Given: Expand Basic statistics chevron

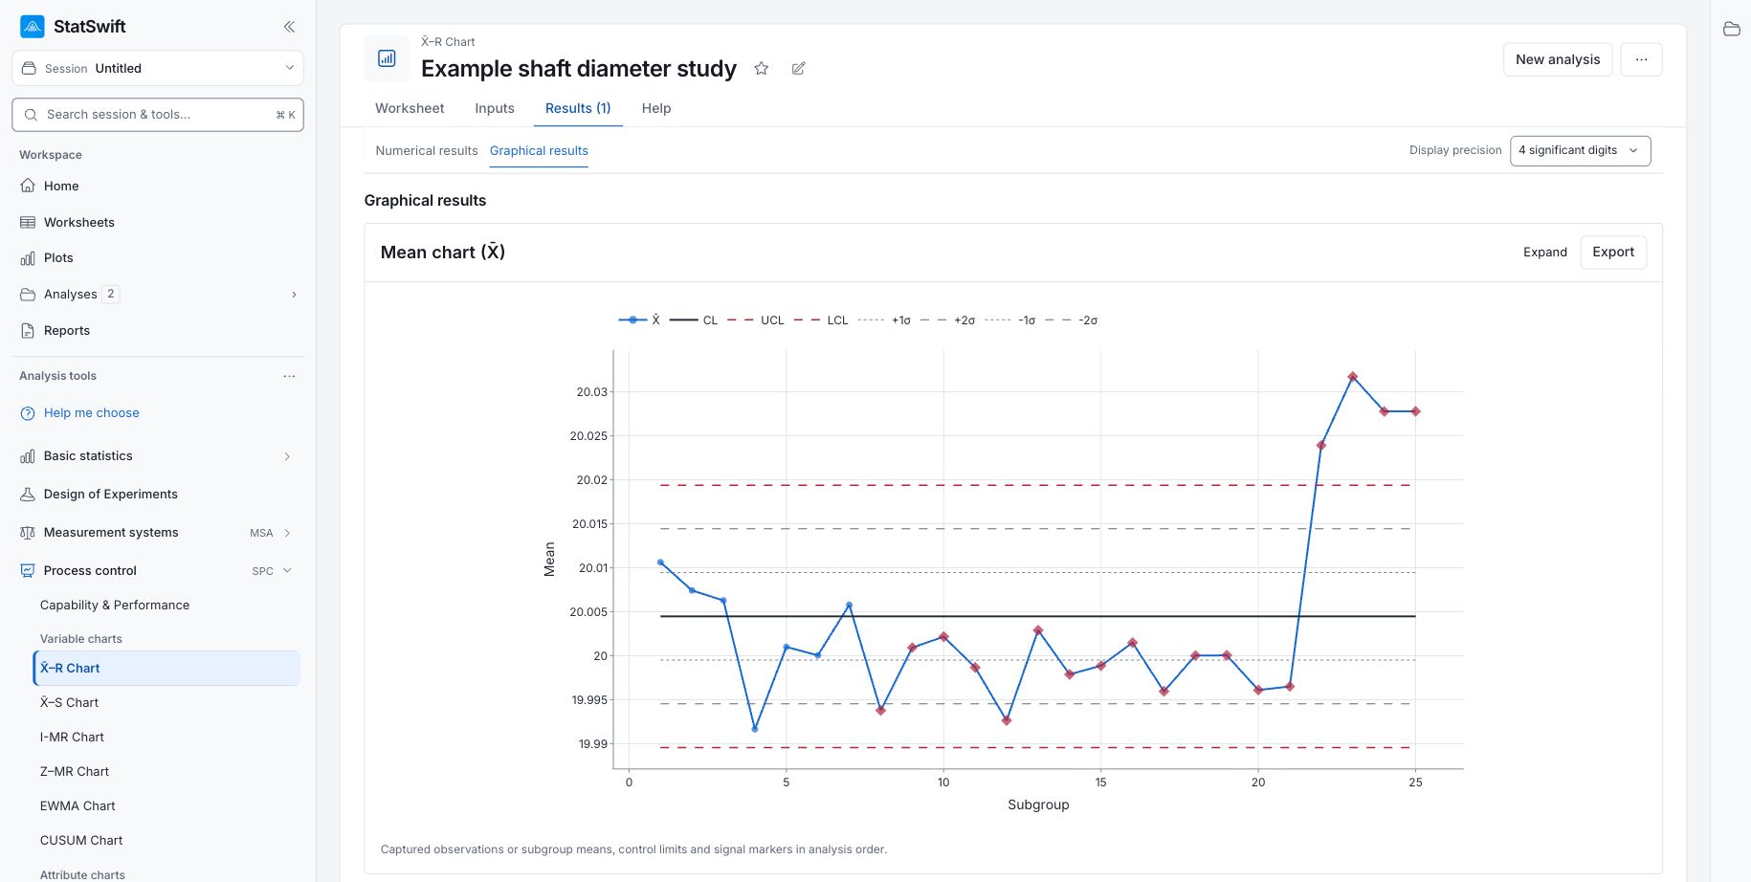Looking at the screenshot, I should pyautogui.click(x=287, y=456).
